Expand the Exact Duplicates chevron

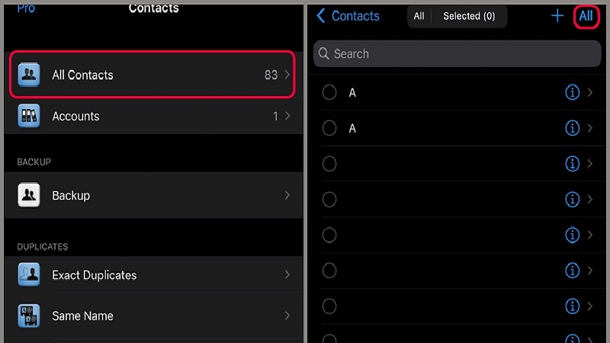(287, 274)
